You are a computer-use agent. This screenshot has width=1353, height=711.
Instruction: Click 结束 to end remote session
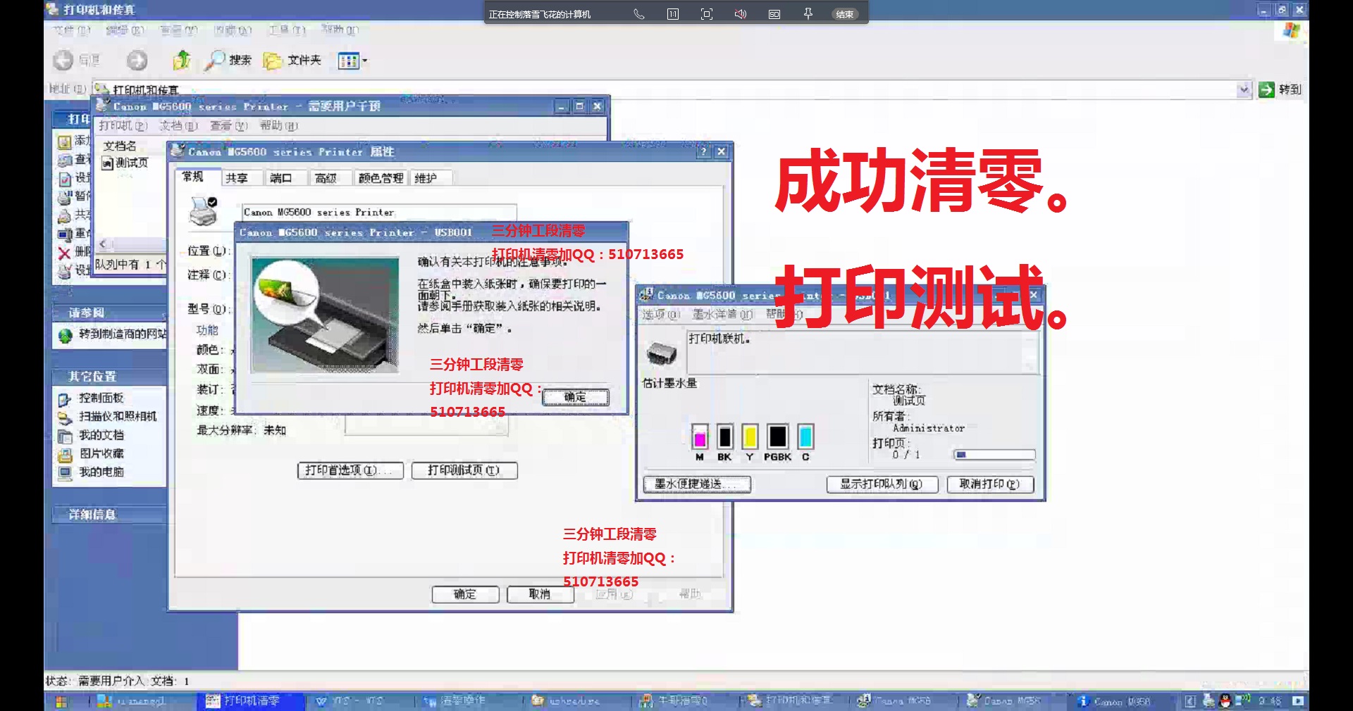point(844,14)
